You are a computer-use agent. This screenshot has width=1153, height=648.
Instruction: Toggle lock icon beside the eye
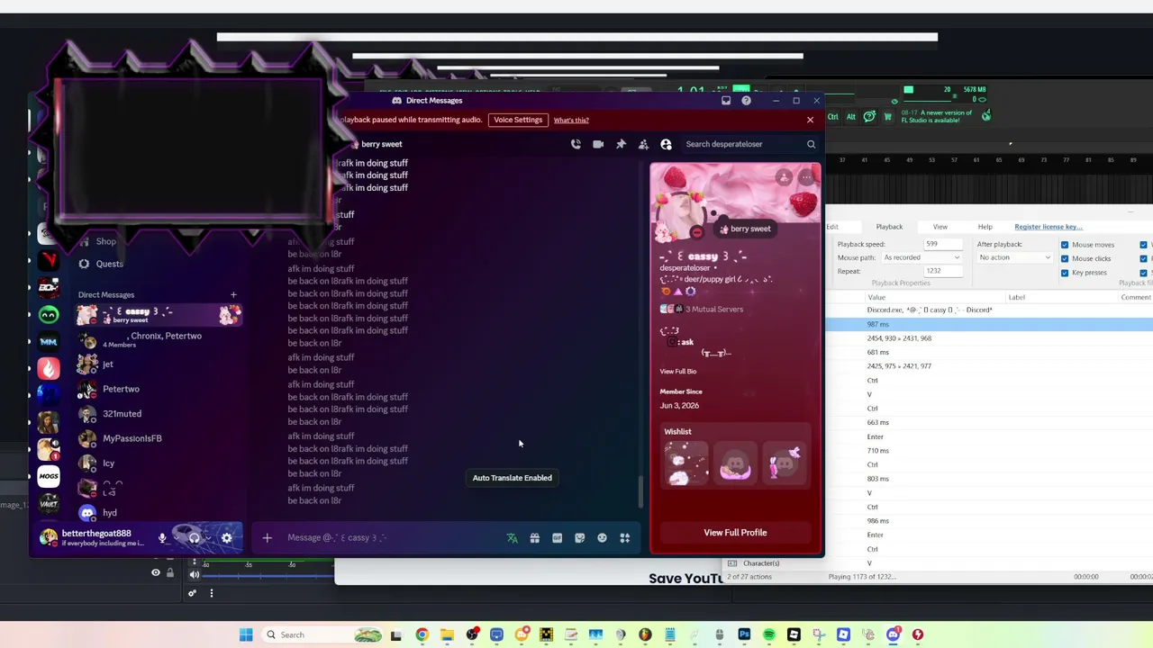(x=169, y=572)
